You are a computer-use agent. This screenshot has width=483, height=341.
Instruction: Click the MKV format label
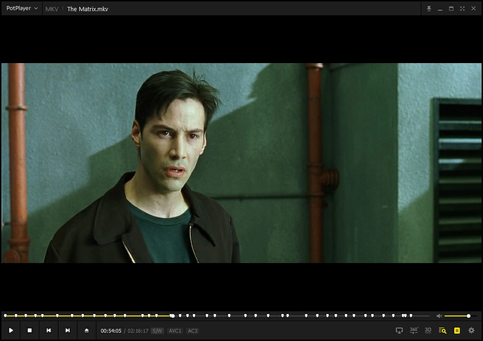(52, 9)
